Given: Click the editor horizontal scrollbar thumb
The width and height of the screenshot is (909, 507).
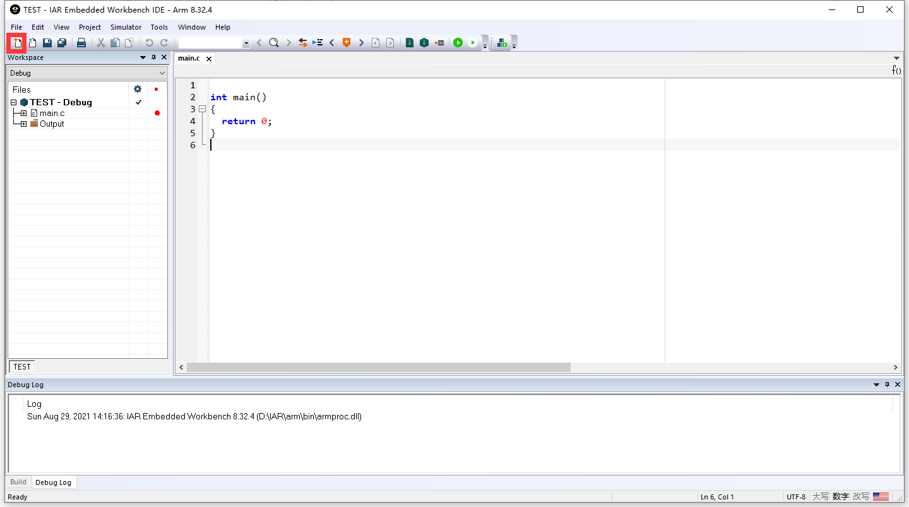Looking at the screenshot, I should [379, 367].
